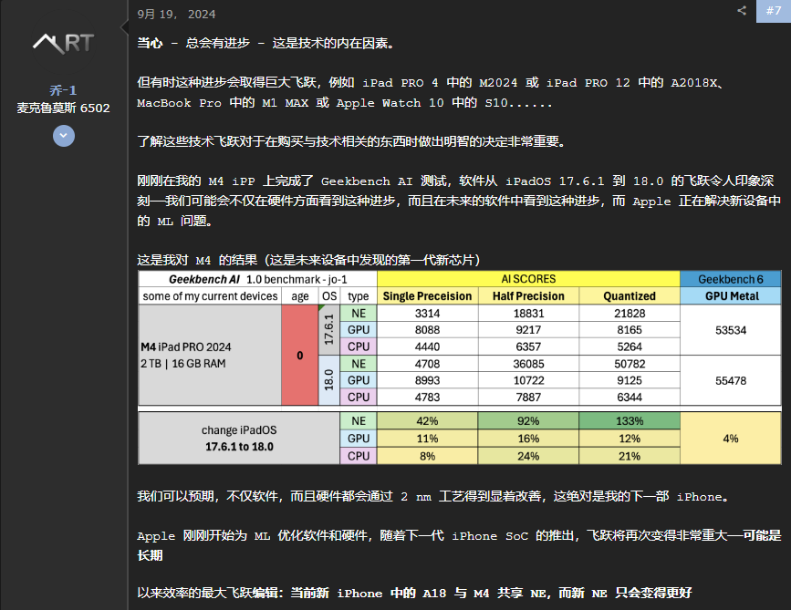This screenshot has height=610, width=791.
Task: Click the red age cell showing 0
Action: pos(299,355)
